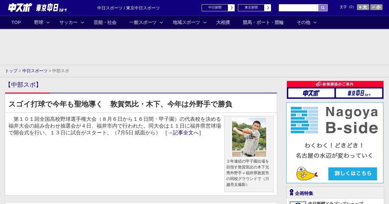
Task: Click the 東京中日スポーツ logo in header
Action: (52, 8)
